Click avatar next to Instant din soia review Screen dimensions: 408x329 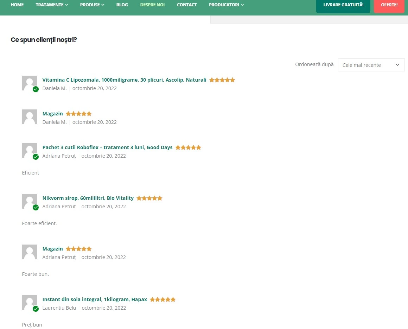click(x=29, y=302)
